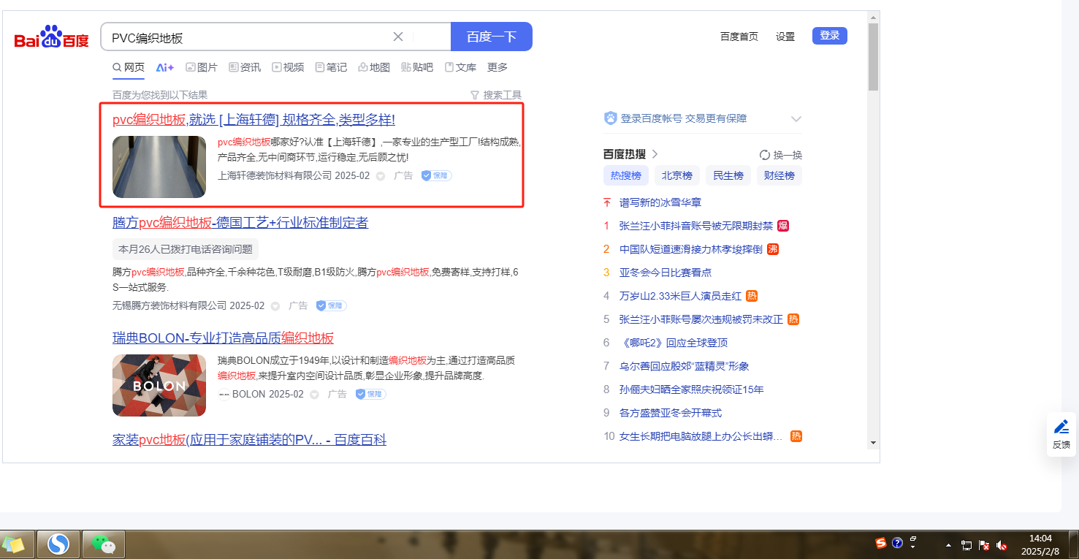The height and width of the screenshot is (559, 1079).
Task: Open the 瑞典BOLON result link
Action: (223, 338)
